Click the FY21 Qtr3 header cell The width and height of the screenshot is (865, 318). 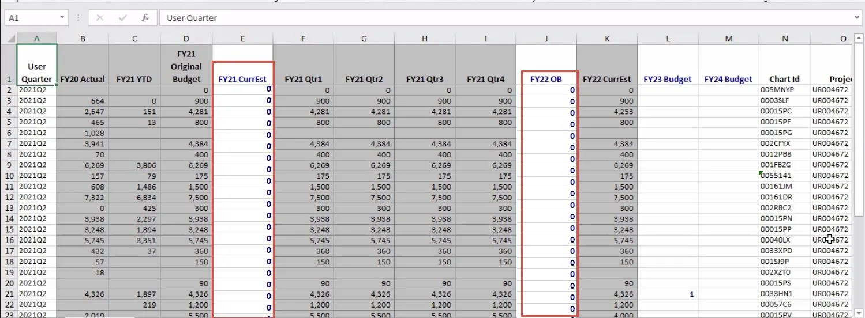425,65
